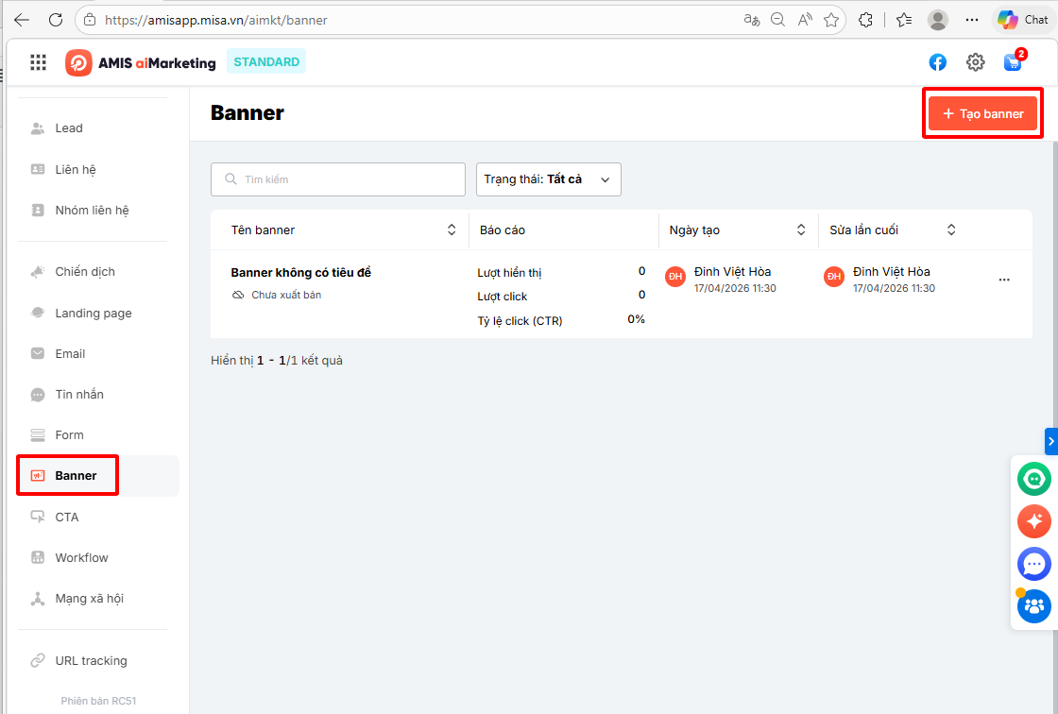Image resolution: width=1058 pixels, height=714 pixels.
Task: Open the community people floating icon
Action: coord(1033,606)
